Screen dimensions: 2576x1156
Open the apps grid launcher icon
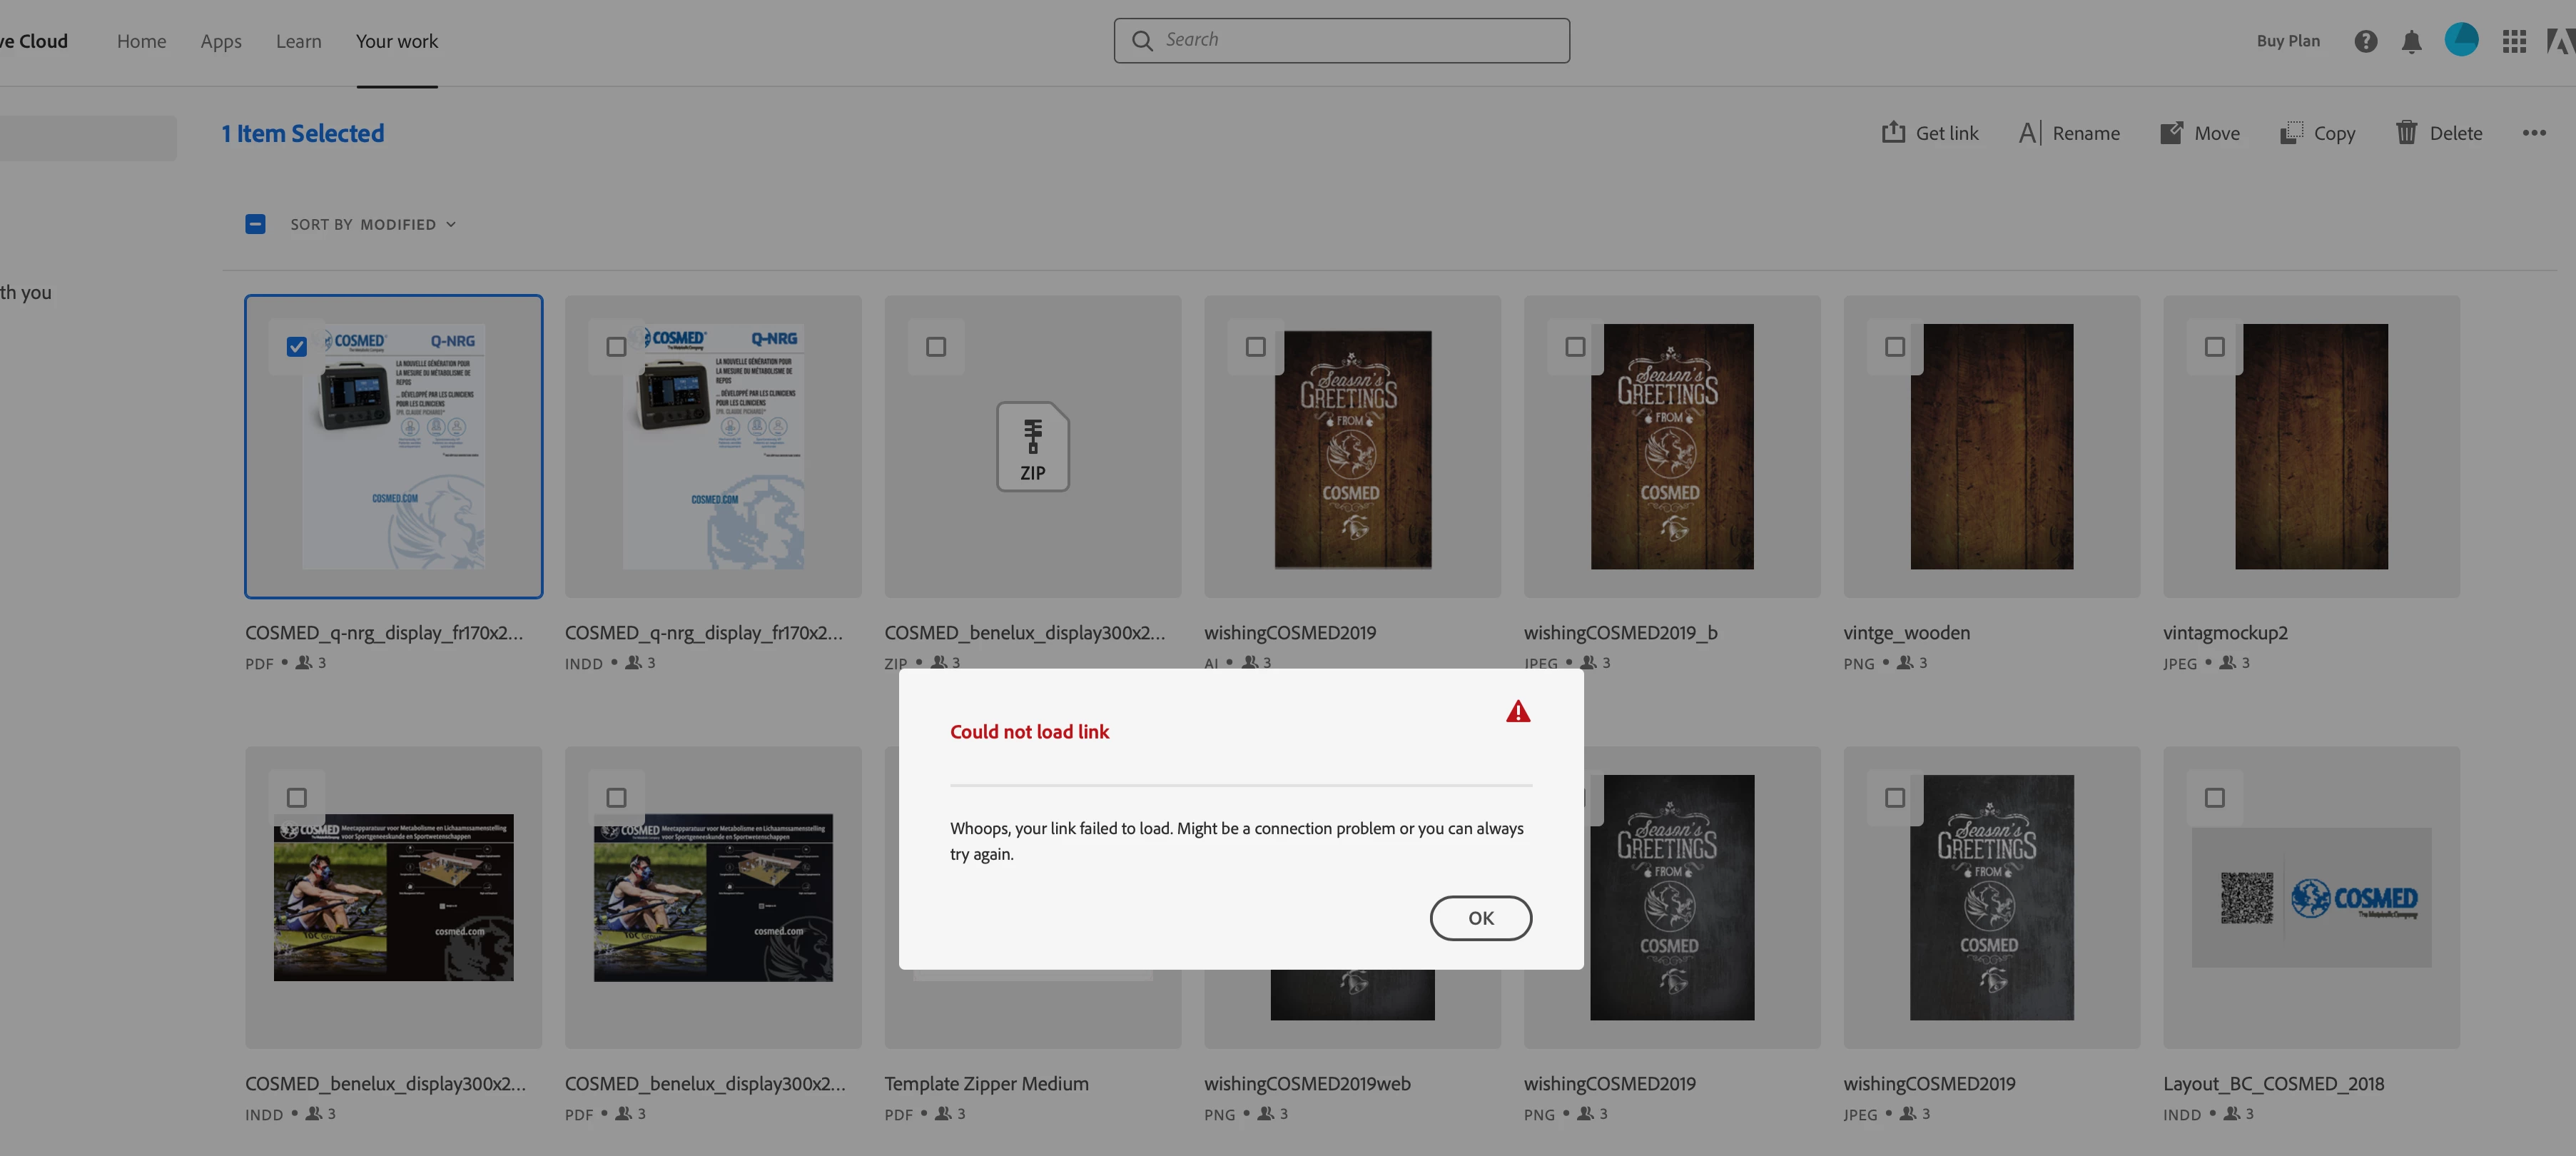(x=2514, y=41)
